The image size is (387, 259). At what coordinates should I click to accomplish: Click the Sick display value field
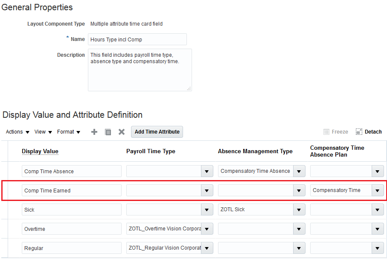[x=71, y=210]
